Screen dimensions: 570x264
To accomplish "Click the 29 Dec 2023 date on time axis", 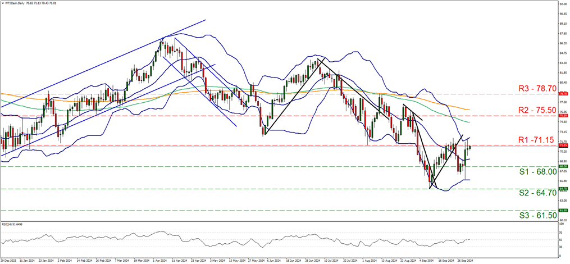I will point(8,261).
